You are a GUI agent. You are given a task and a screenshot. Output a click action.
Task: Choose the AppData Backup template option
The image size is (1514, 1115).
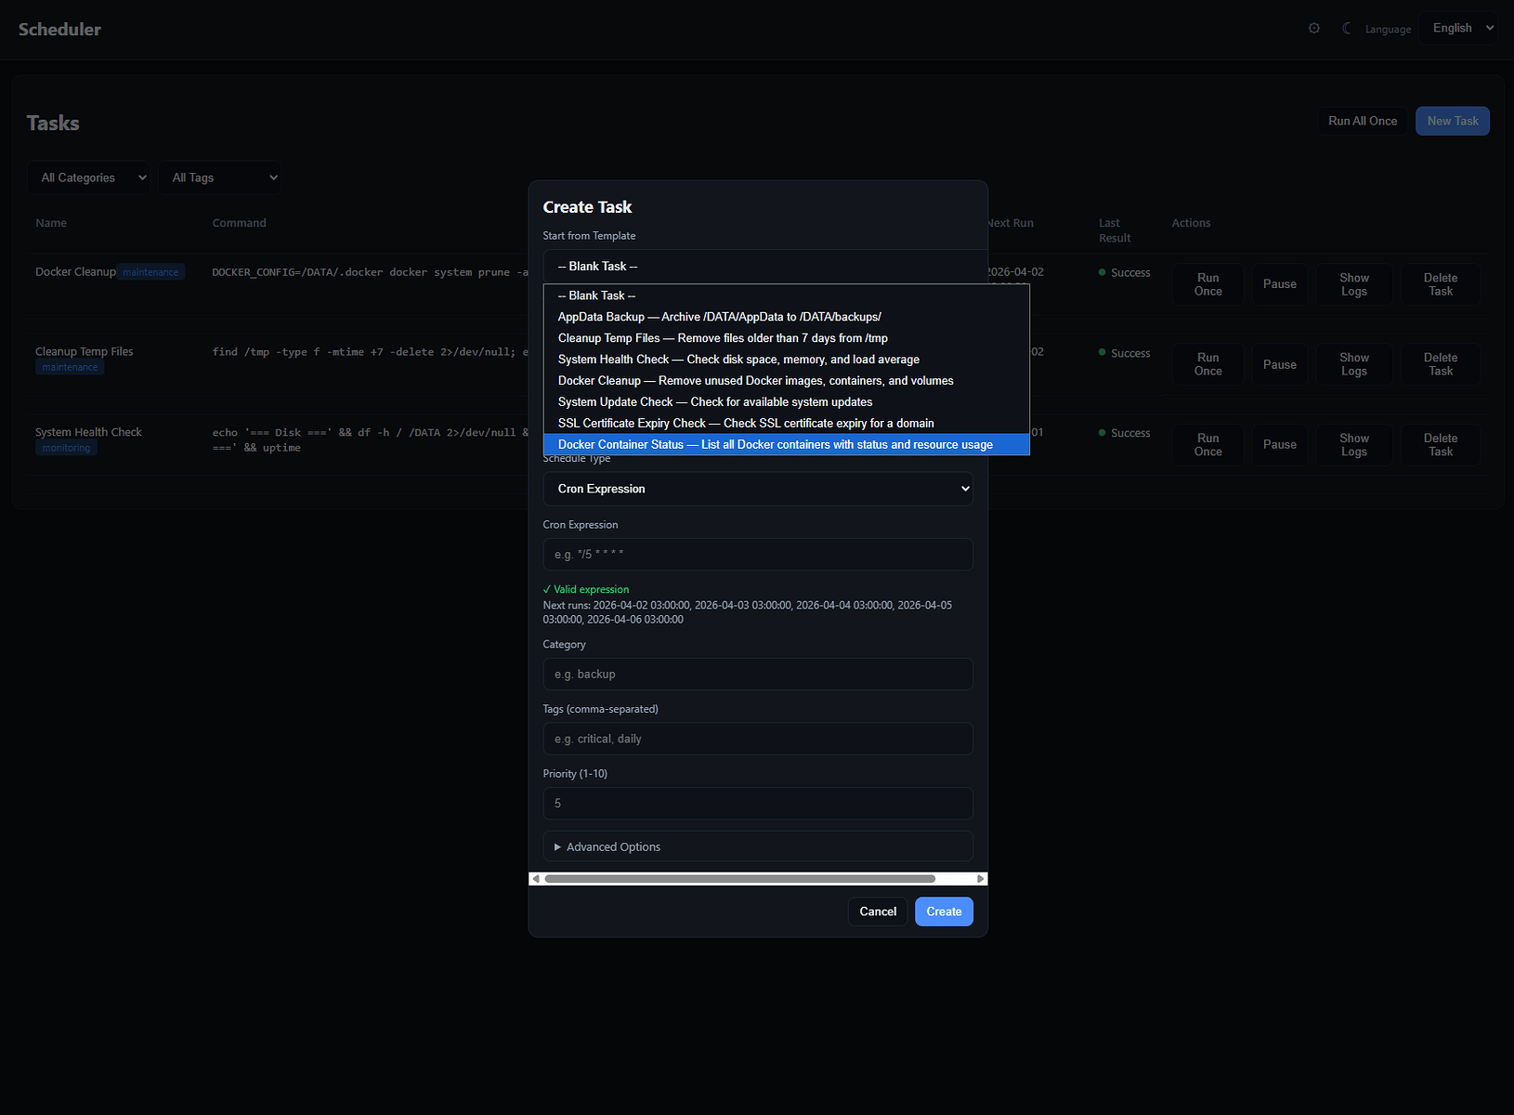pos(719,318)
